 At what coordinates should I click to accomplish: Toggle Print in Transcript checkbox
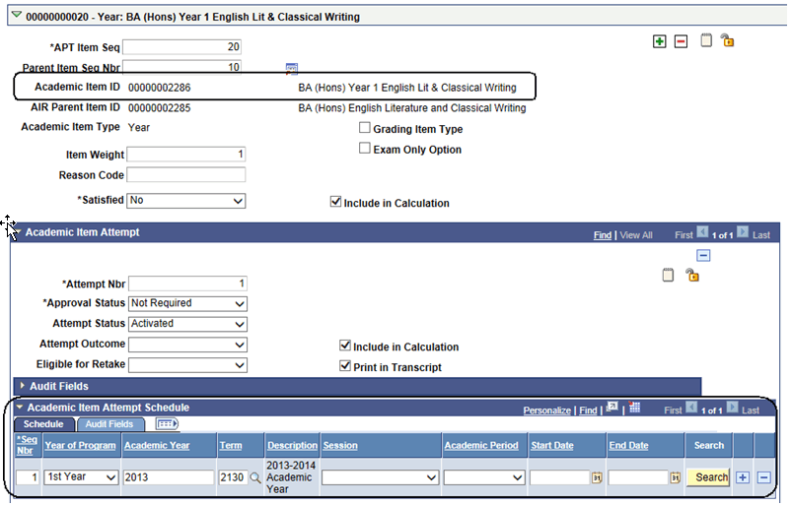[x=345, y=366]
